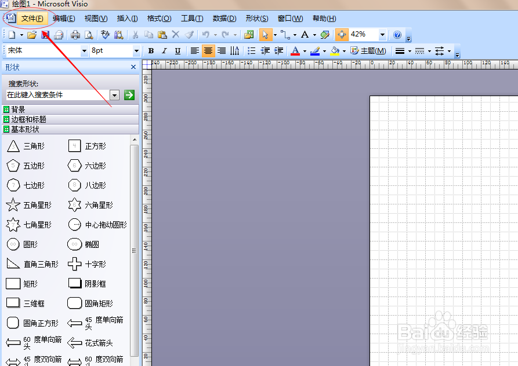Select the Format Painter brush
This screenshot has height=366, width=518.
pyautogui.click(x=189, y=35)
